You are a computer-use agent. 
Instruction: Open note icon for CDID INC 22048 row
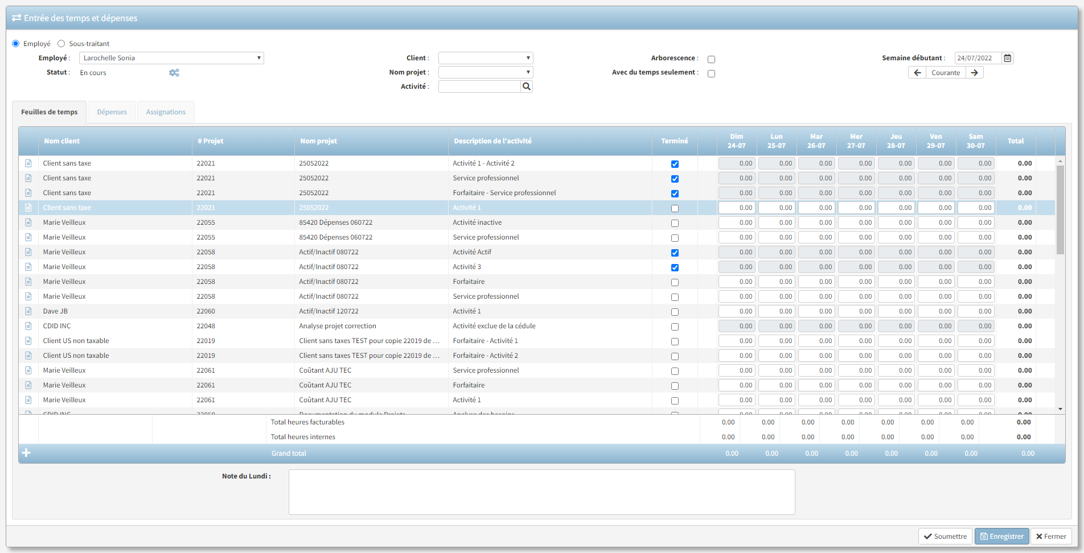coord(28,326)
